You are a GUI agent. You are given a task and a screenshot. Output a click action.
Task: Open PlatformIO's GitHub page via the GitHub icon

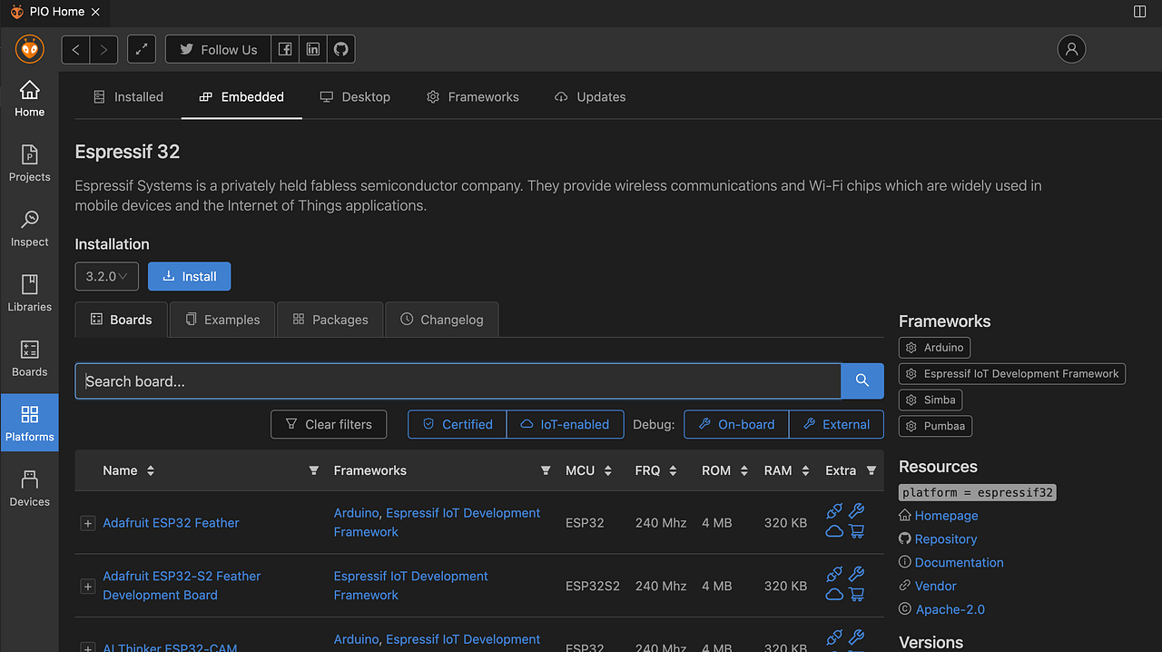click(x=340, y=48)
